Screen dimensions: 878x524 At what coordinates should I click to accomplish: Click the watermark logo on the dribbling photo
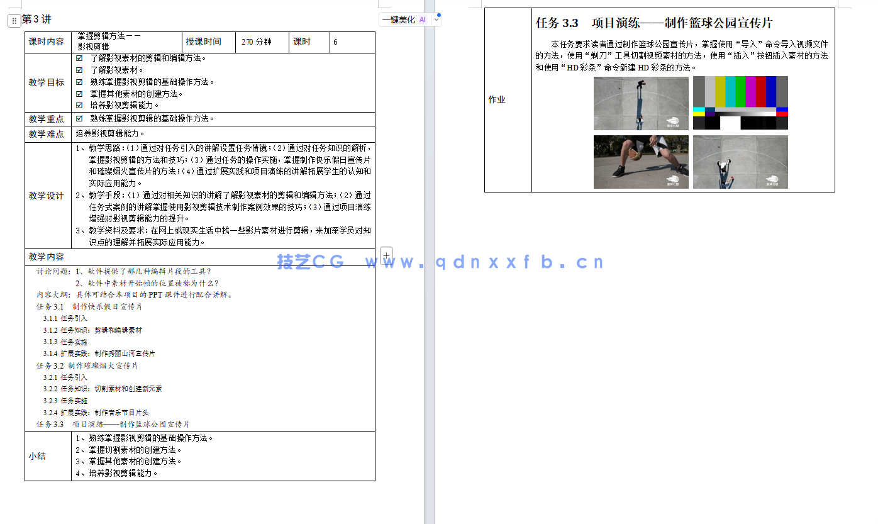672,180
